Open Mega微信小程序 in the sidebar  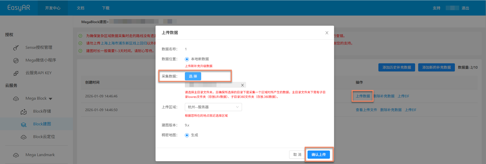click(41, 60)
